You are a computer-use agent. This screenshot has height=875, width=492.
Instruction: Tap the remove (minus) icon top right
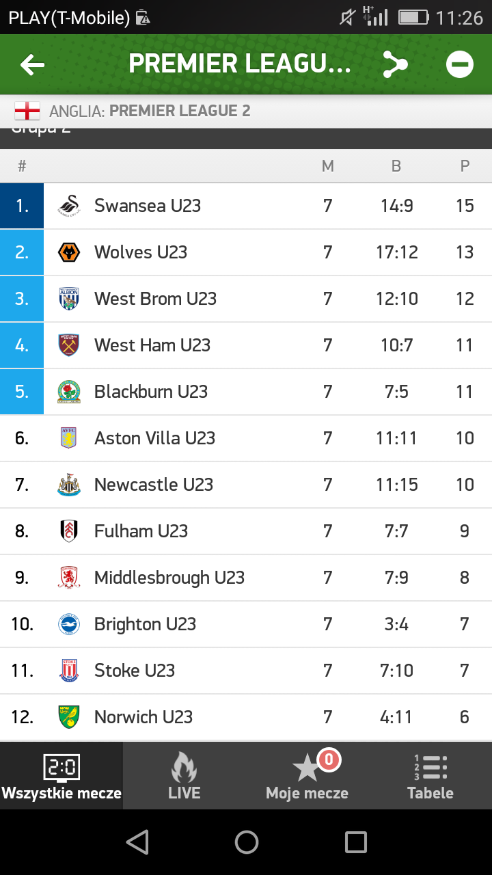click(459, 64)
